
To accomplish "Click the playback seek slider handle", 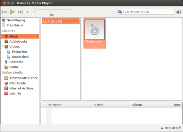I will tap(34, 10).
